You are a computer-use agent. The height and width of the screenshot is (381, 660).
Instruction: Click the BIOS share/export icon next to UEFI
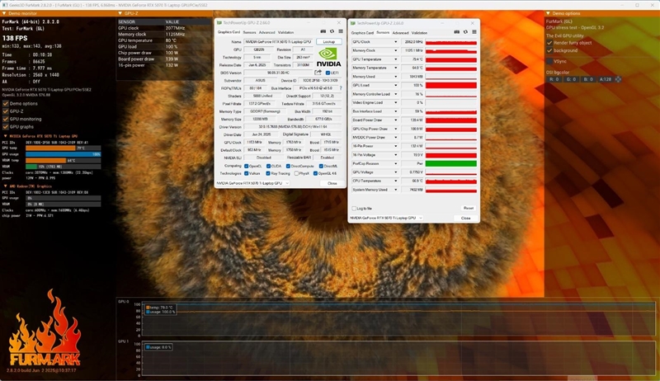(318, 73)
